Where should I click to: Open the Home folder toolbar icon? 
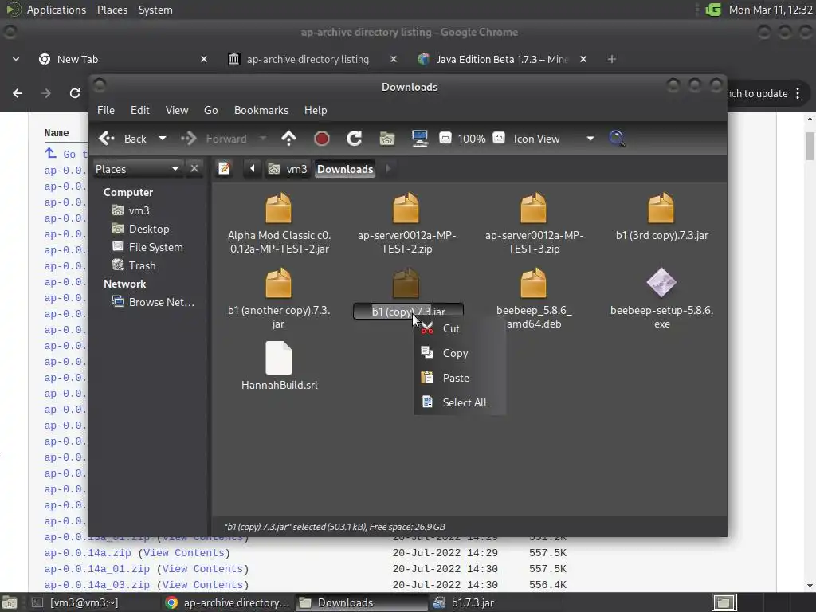point(387,139)
